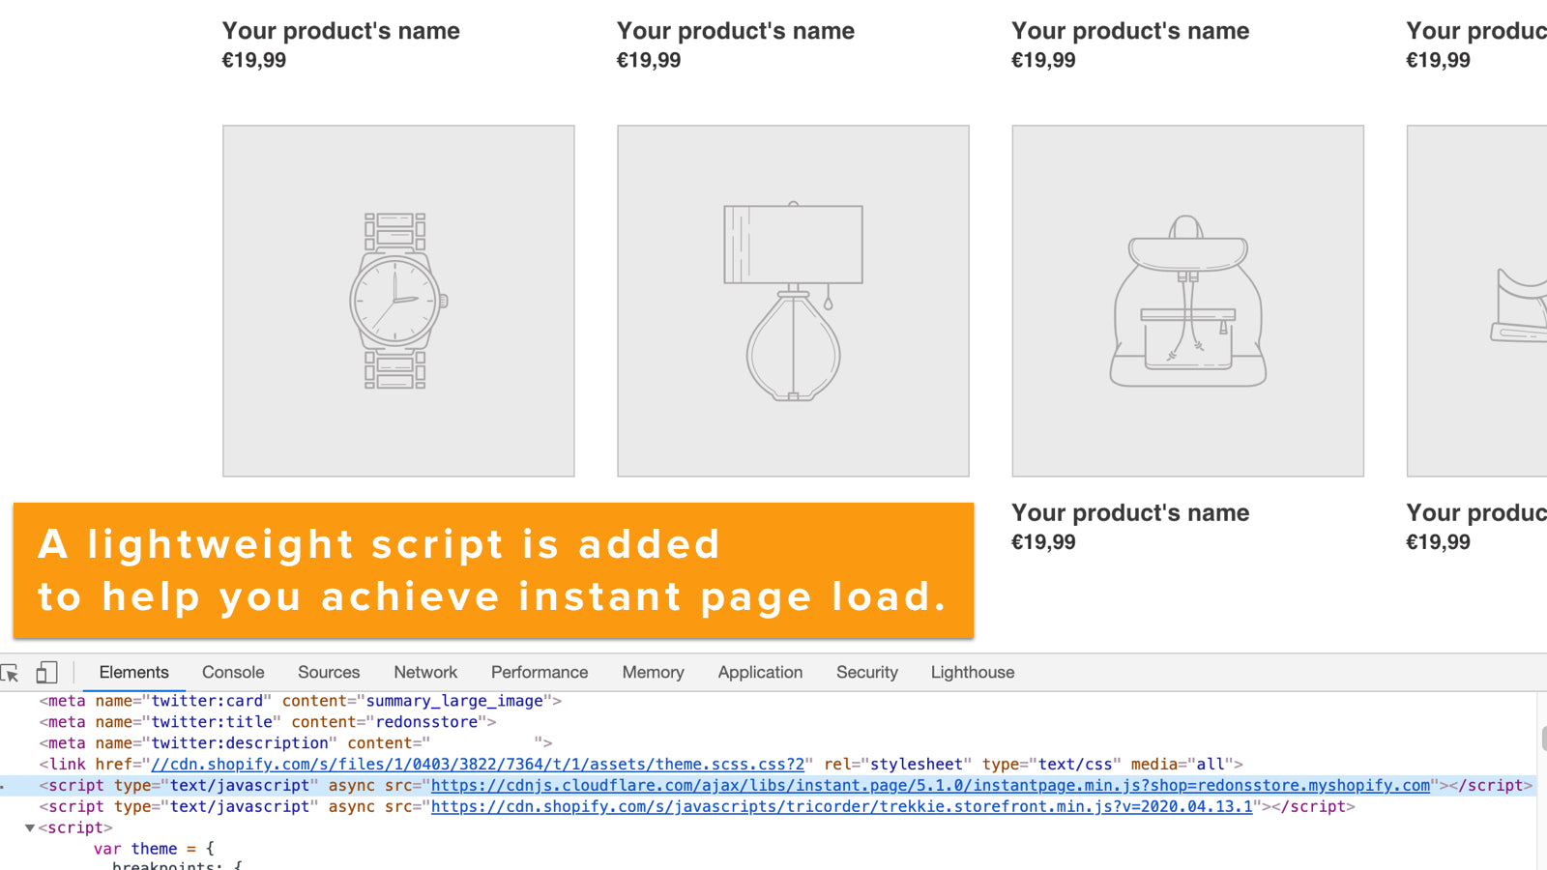The image size is (1547, 870).
Task: Open the Network tab
Action: point(425,673)
